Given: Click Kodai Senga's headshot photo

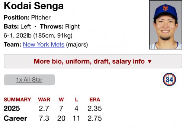Looking at the screenshot, I should coord(166,25).
